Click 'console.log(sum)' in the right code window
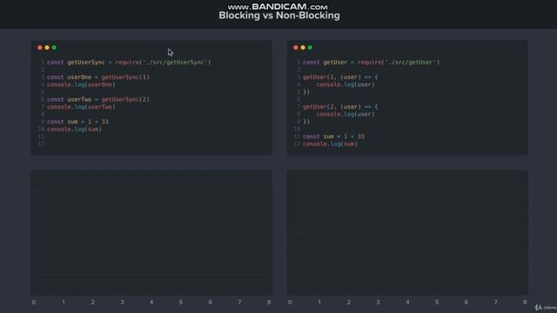This screenshot has width=557, height=313. pyautogui.click(x=330, y=144)
